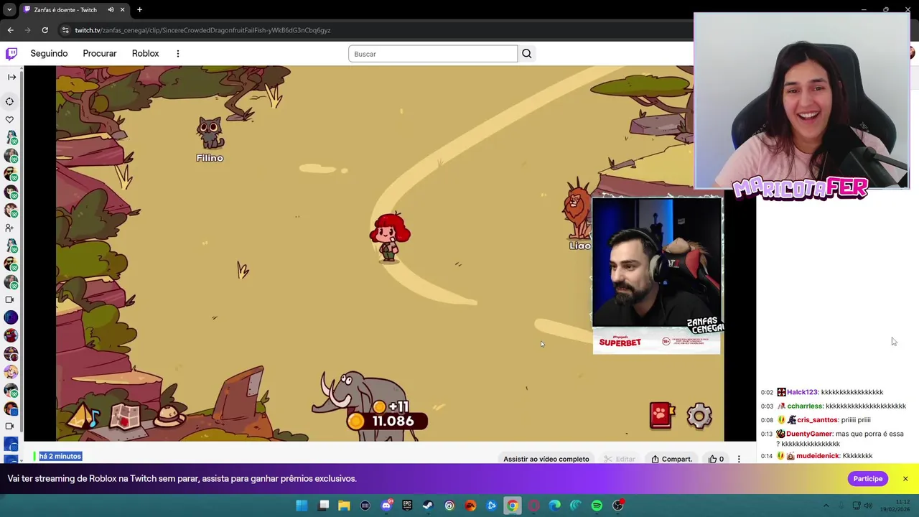Image resolution: width=919 pixels, height=517 pixels.
Task: Click the safari hat icon in game
Action: pyautogui.click(x=171, y=415)
